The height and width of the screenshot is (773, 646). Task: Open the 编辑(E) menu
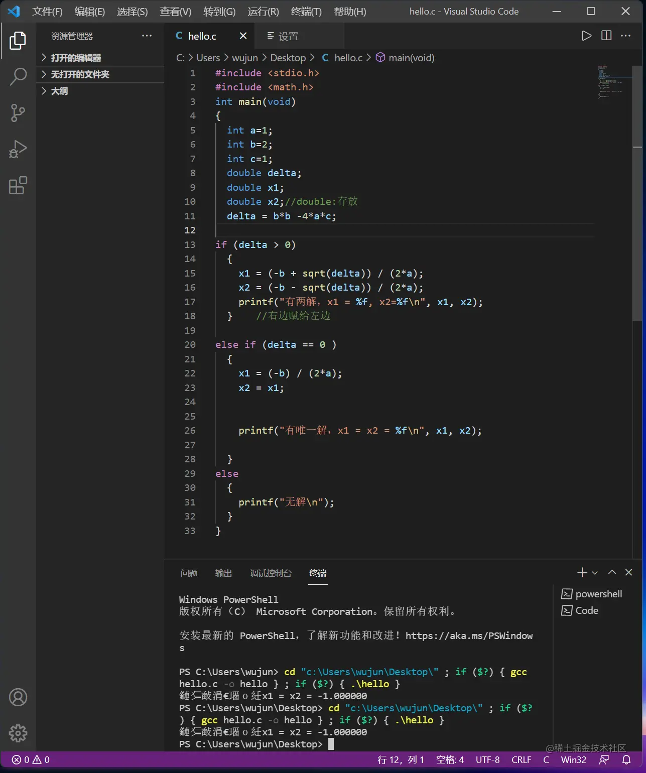point(90,12)
